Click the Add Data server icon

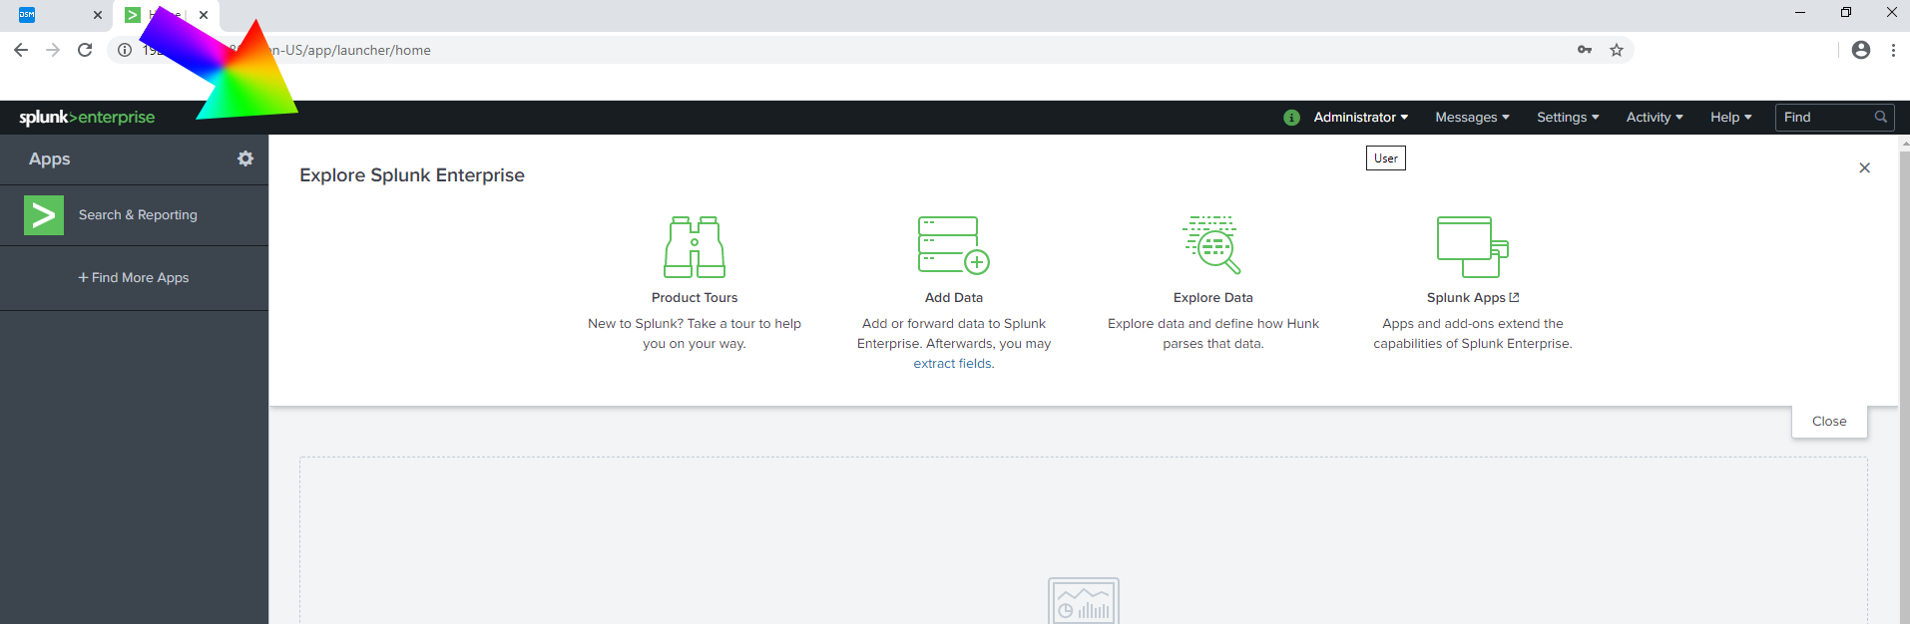[954, 245]
